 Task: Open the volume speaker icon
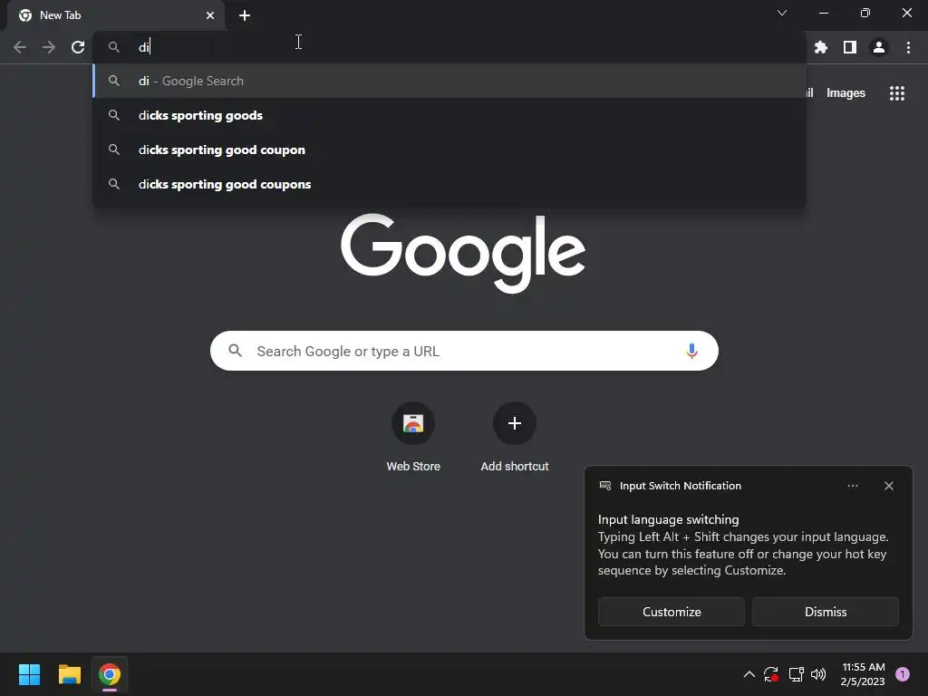818,674
